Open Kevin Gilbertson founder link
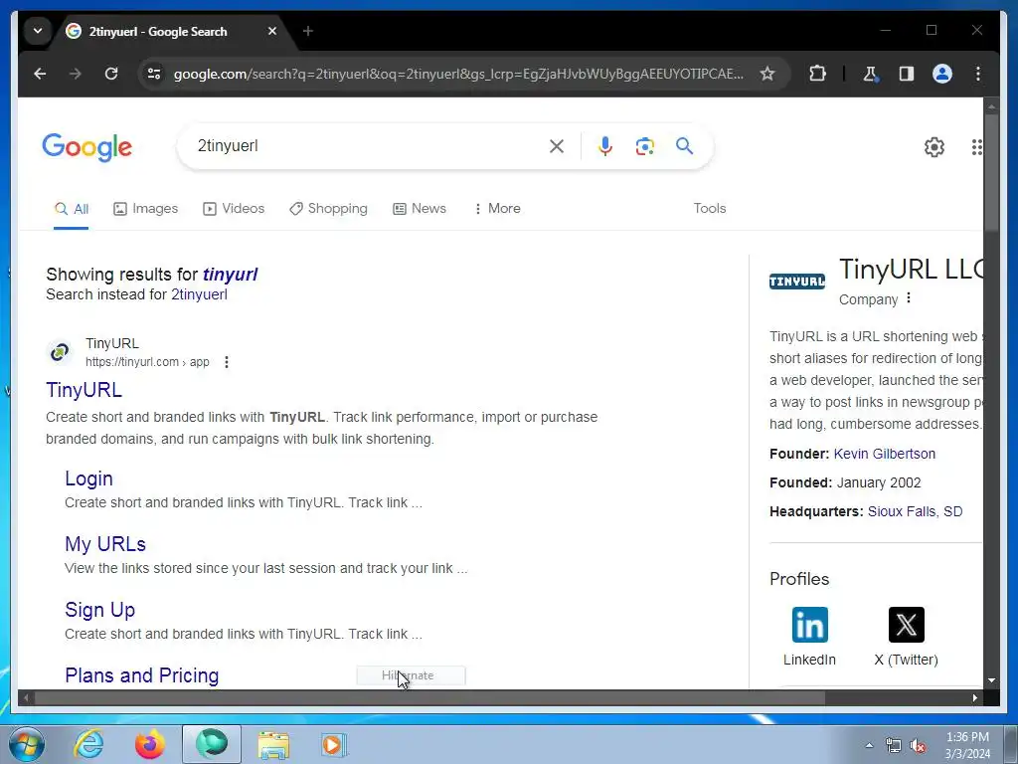Viewport: 1018px width, 764px height. point(884,454)
